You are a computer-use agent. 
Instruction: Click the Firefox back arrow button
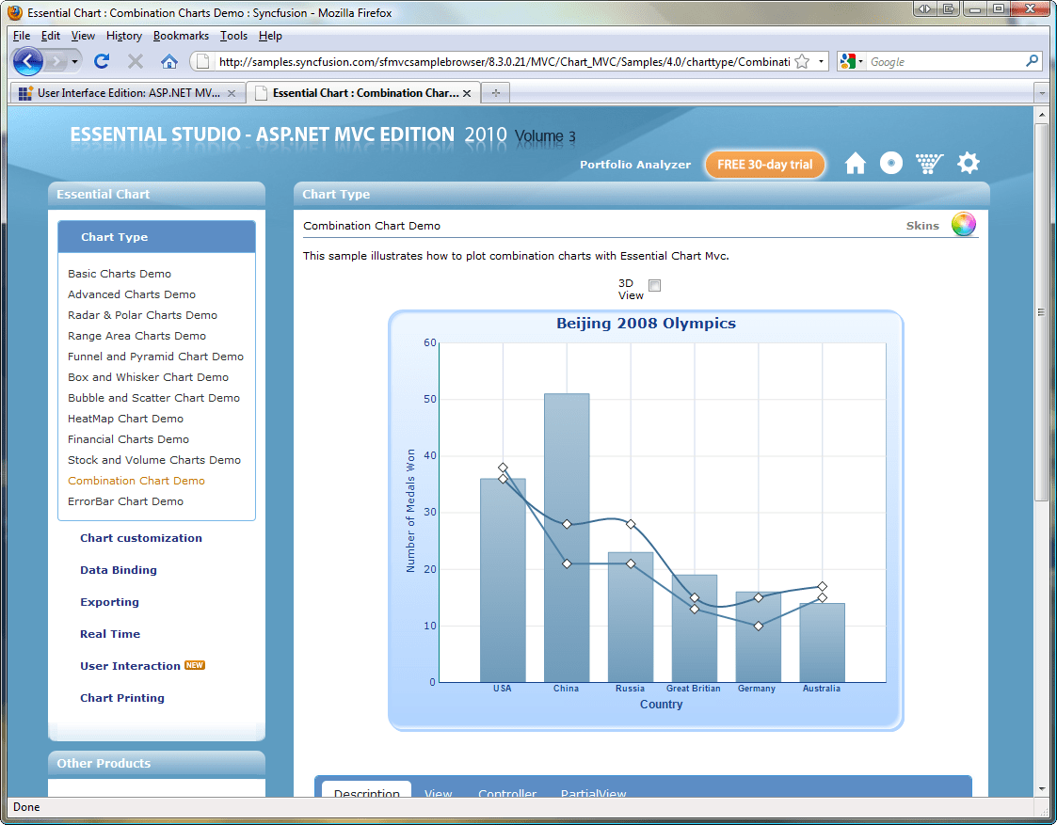pyautogui.click(x=27, y=62)
